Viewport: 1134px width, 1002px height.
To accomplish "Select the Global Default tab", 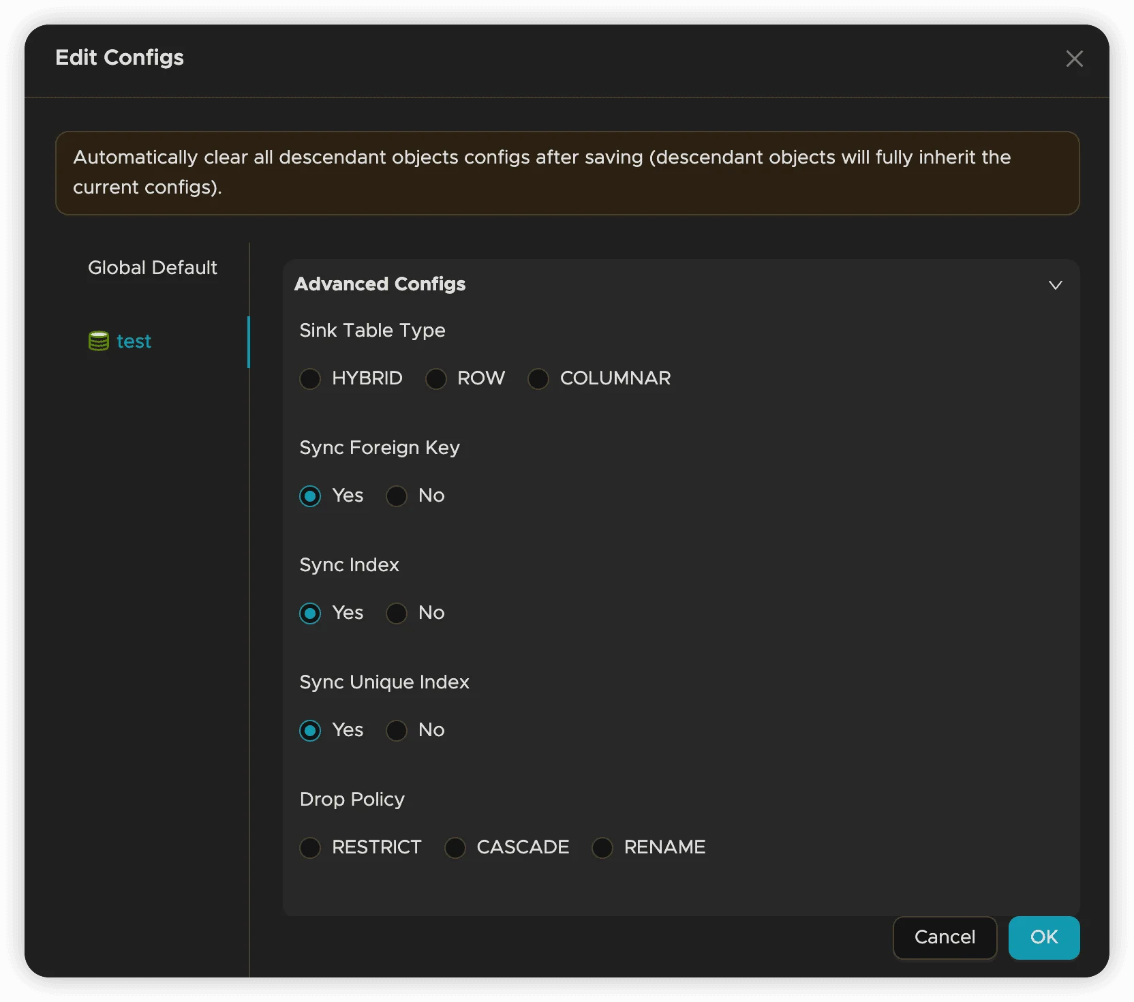I will click(152, 267).
